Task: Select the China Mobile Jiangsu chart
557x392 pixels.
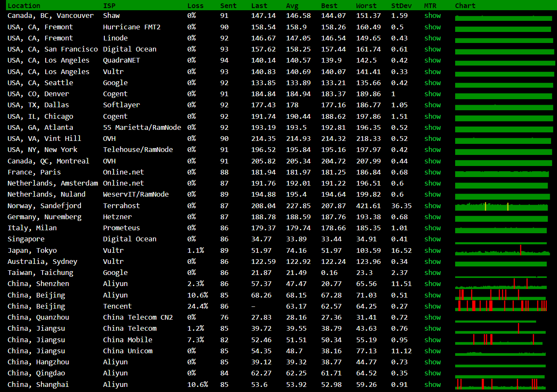Action: [x=499, y=339]
